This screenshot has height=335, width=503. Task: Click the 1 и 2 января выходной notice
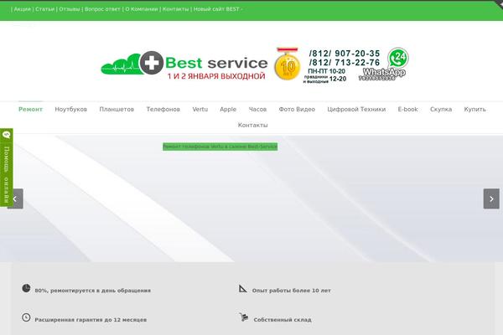pos(216,76)
